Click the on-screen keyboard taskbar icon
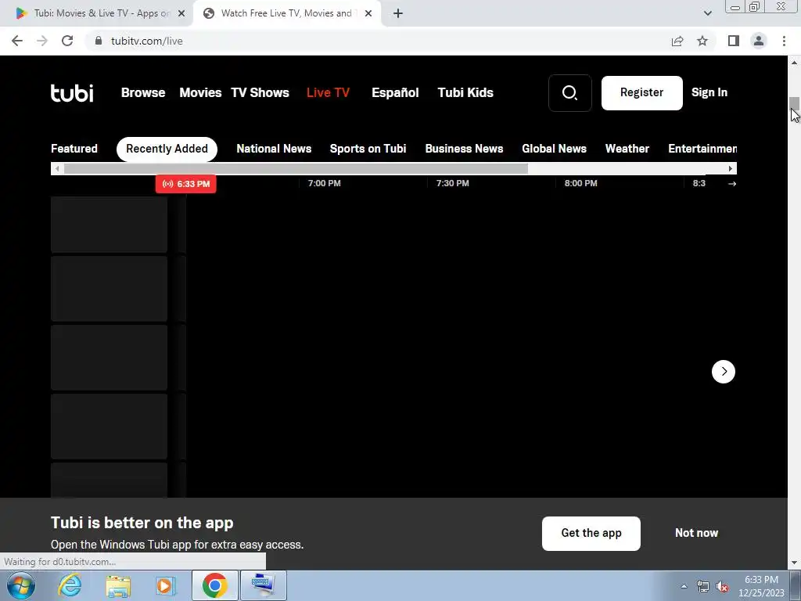Viewport: 801px width, 601px height. (264, 585)
